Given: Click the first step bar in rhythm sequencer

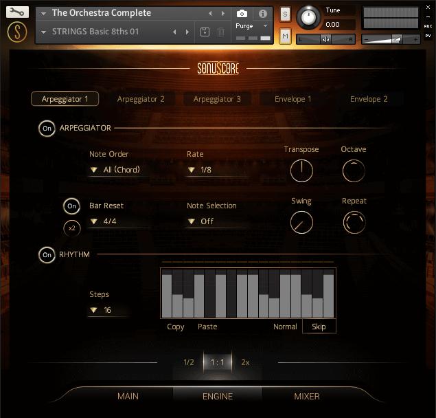Looking at the screenshot, I should [x=167, y=294].
